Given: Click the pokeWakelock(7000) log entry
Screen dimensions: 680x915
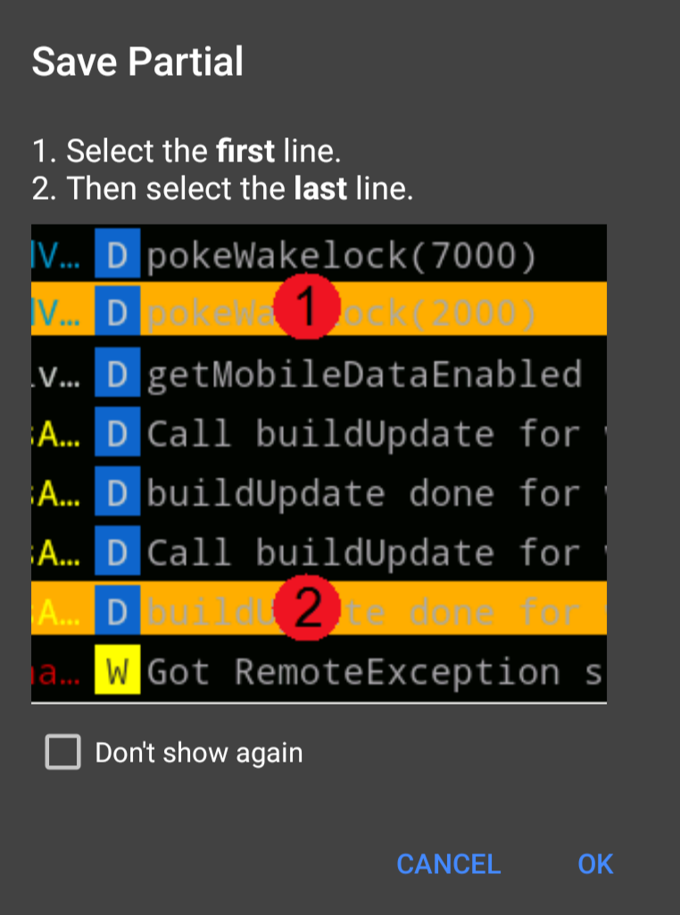Looking at the screenshot, I should point(357,256).
